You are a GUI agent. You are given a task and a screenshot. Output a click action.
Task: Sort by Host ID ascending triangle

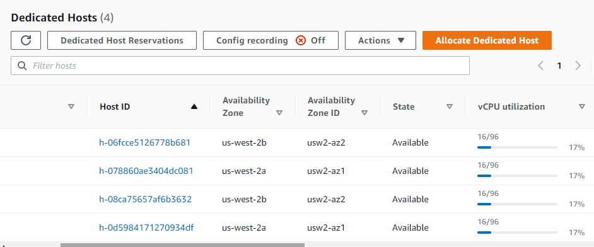coord(194,106)
